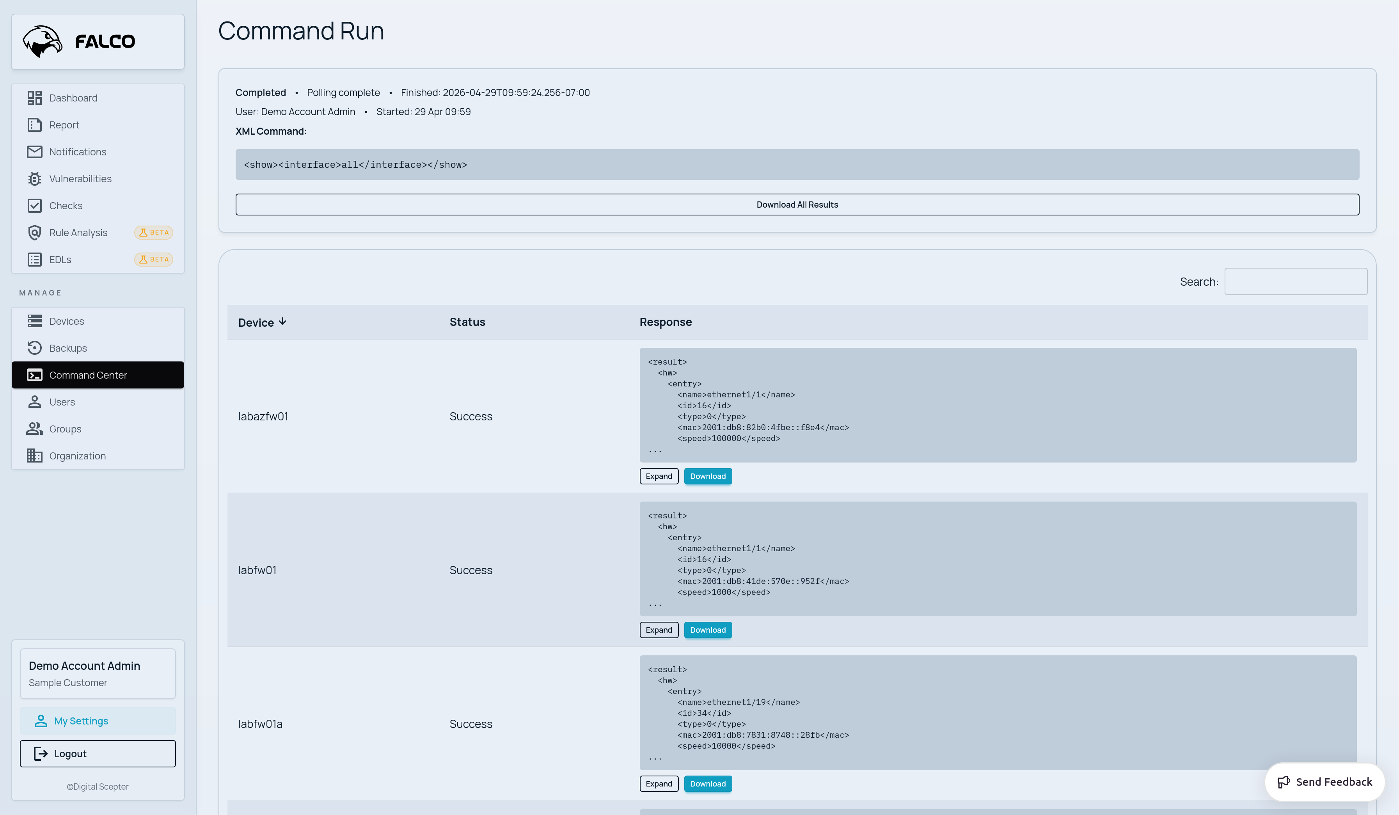The width and height of the screenshot is (1399, 815).
Task: Click the Organization building icon
Action: click(34, 456)
